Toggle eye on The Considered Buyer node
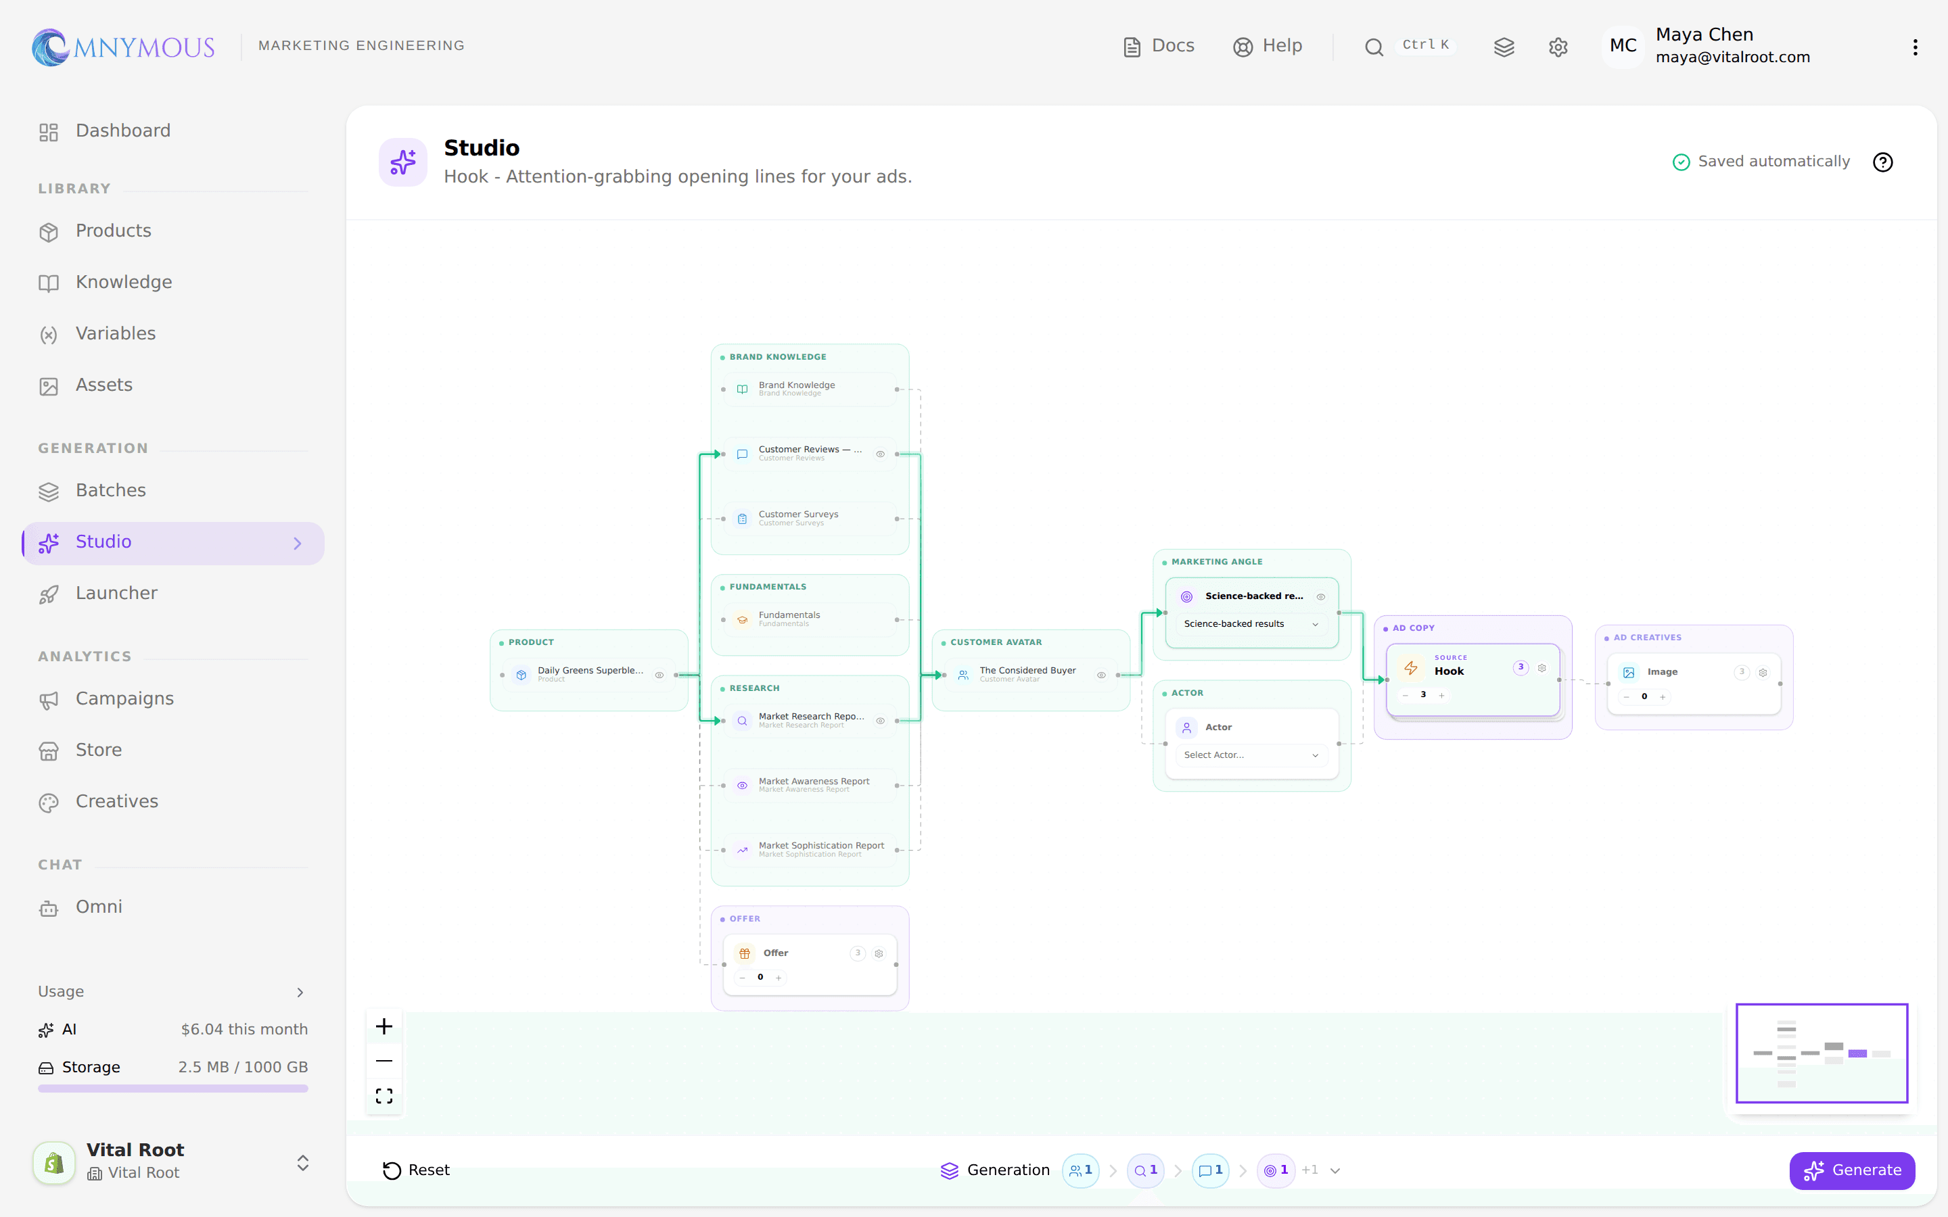Viewport: 1948px width, 1217px height. (1101, 675)
